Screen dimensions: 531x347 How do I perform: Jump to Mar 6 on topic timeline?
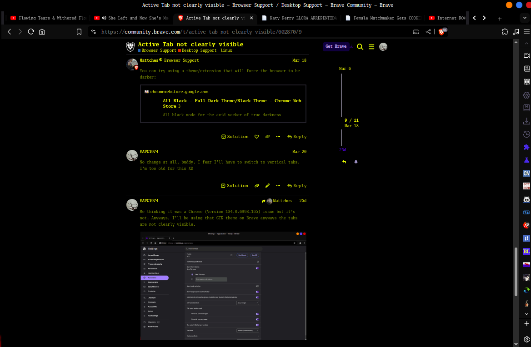click(x=345, y=69)
